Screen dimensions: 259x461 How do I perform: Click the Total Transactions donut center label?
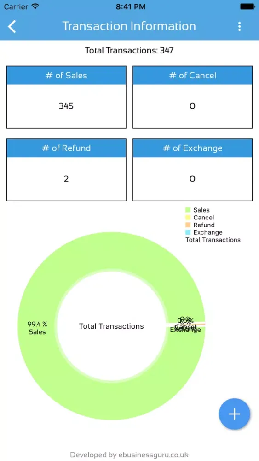tap(111, 326)
